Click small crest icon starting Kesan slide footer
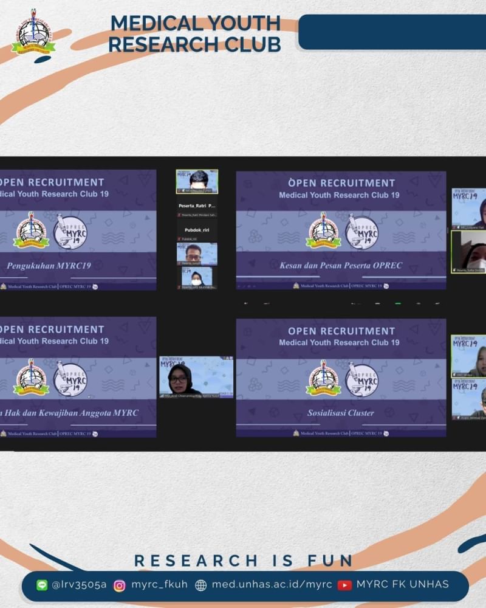The height and width of the screenshot is (608, 486). 296,286
